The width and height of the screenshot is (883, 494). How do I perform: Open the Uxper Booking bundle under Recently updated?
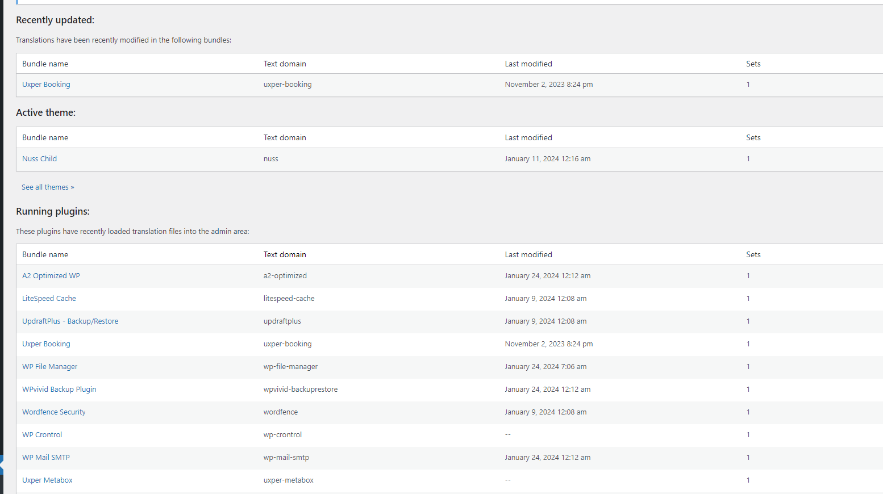(46, 84)
